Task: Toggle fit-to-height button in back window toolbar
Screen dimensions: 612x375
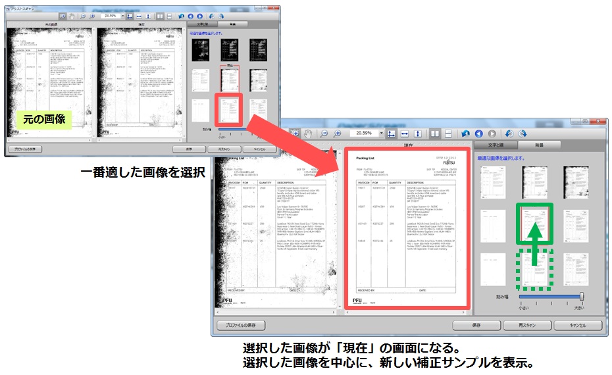Action: tap(148, 16)
